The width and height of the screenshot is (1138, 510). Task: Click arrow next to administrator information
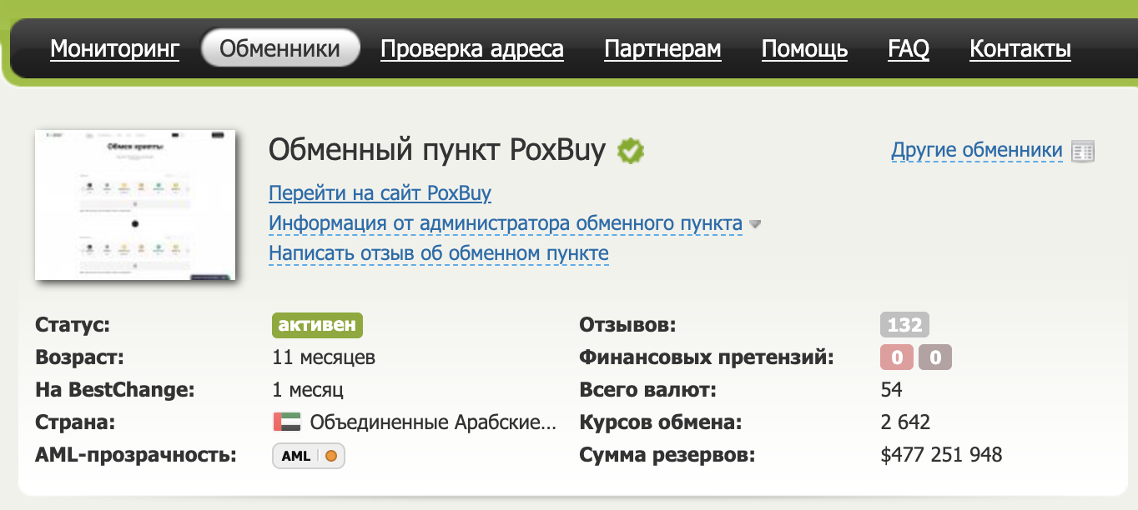755,224
